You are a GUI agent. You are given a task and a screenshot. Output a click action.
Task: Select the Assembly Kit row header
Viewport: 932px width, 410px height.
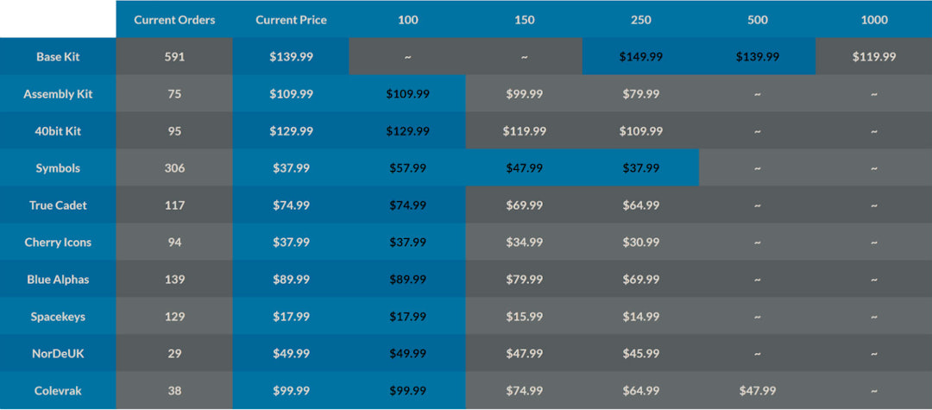[x=58, y=94]
